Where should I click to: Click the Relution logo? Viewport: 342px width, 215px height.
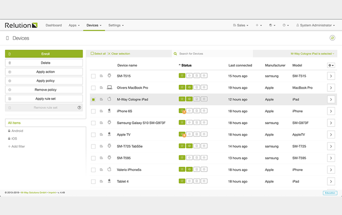21,25
